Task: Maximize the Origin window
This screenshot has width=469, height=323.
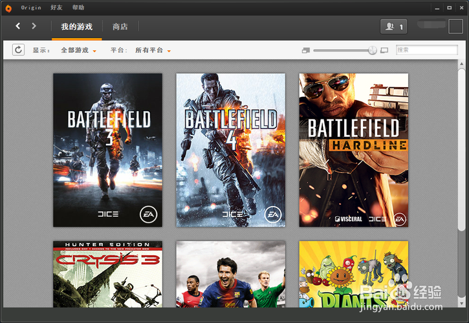Action: click(x=449, y=8)
